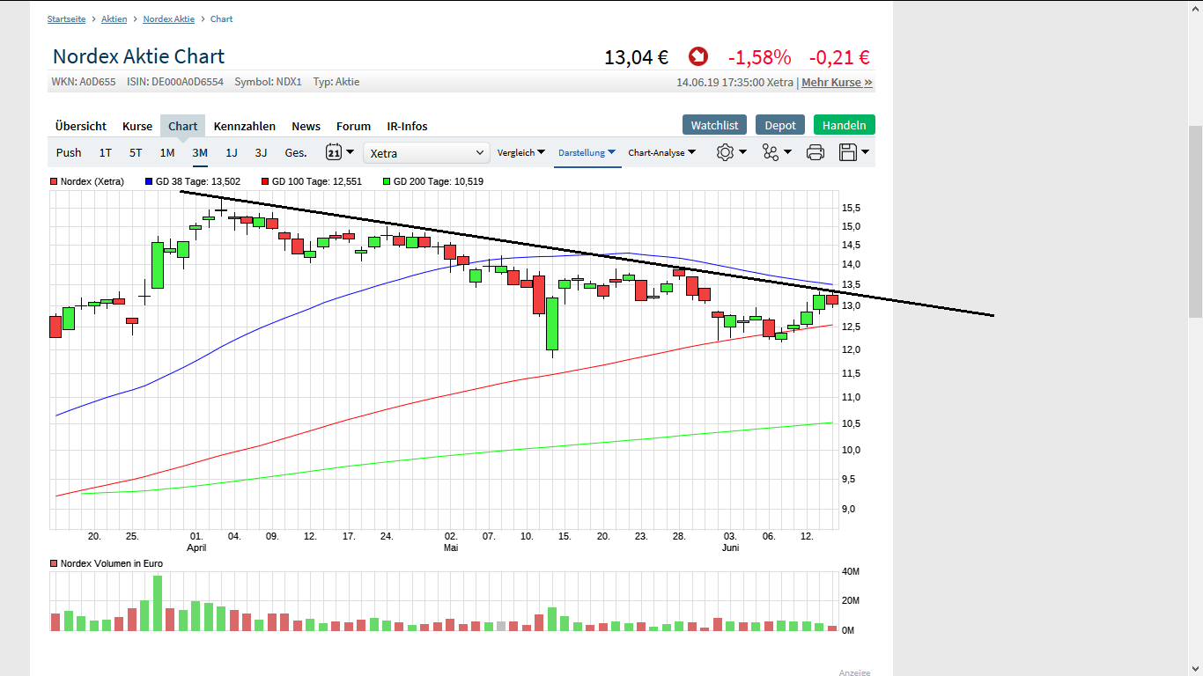Click the GD 38 Tage: 13,502 legend label
Screen dimensions: 1203x676
(198, 181)
